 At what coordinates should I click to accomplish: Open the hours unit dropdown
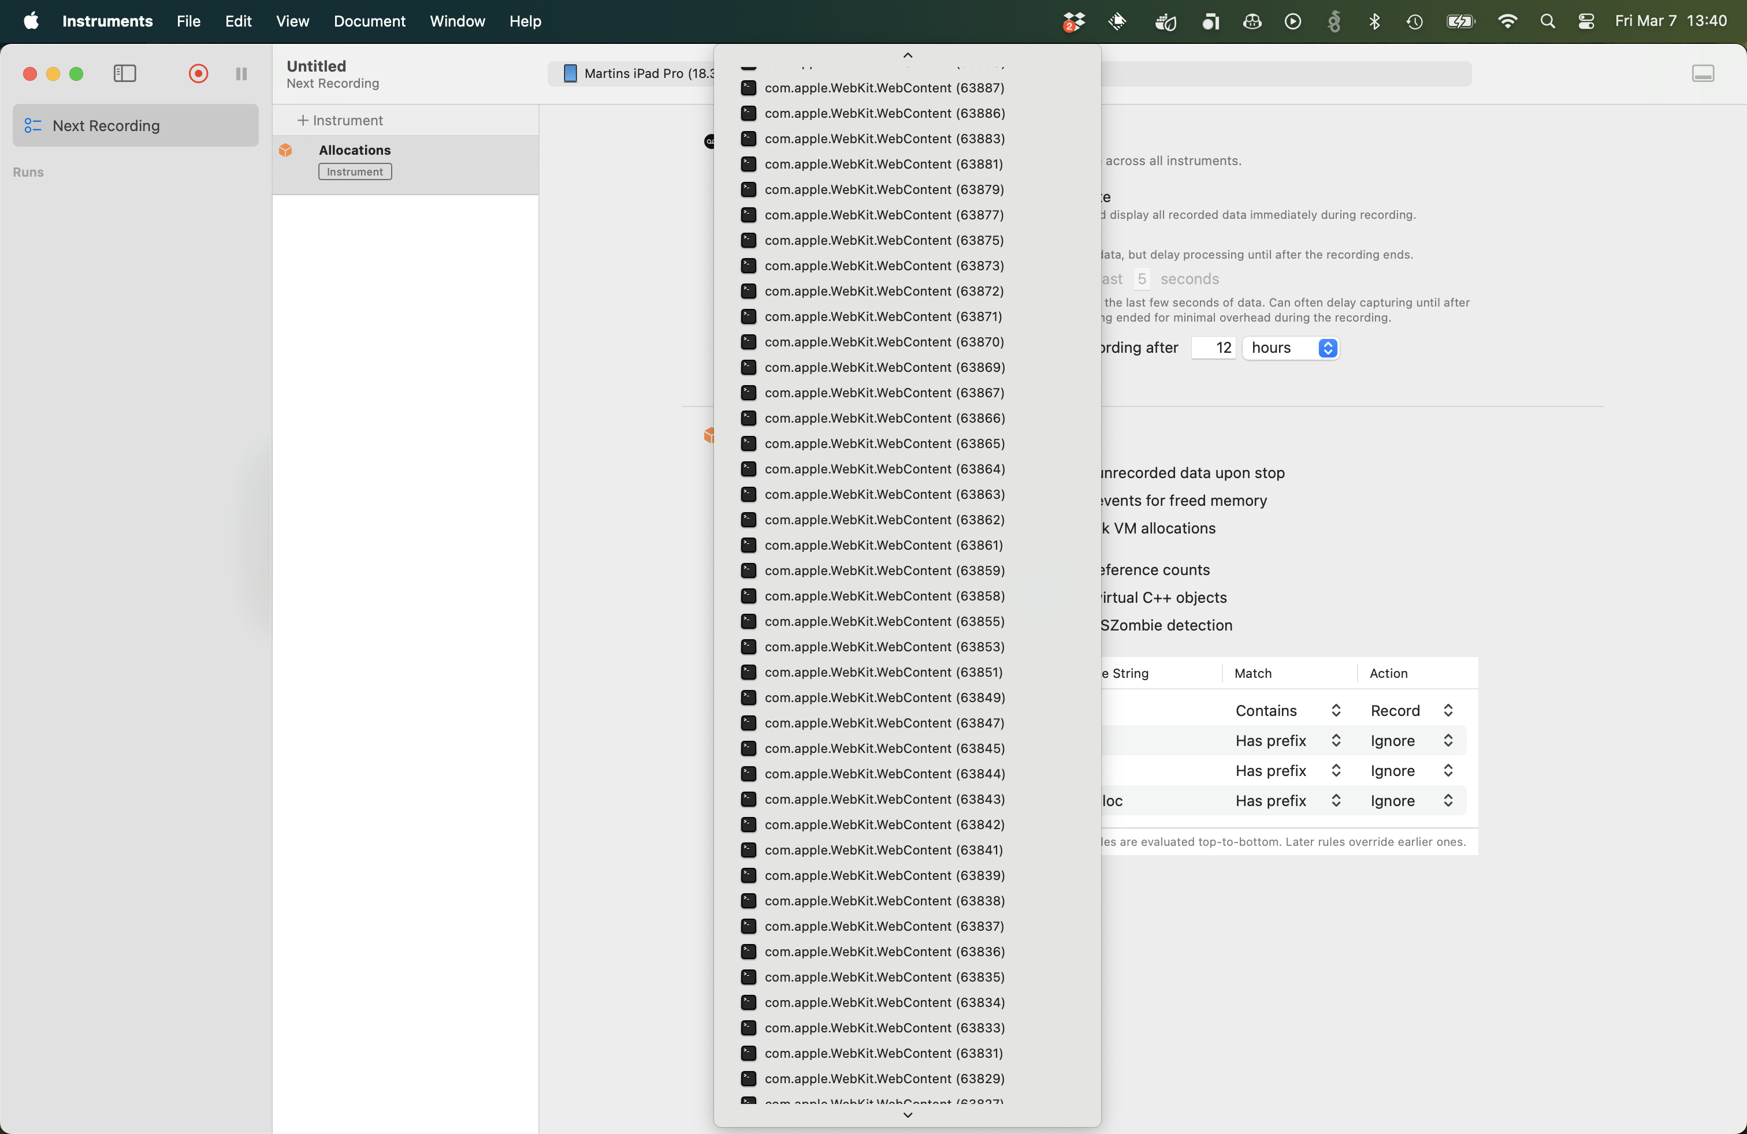click(1291, 348)
